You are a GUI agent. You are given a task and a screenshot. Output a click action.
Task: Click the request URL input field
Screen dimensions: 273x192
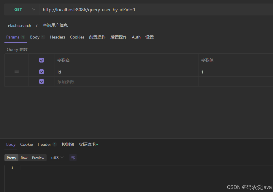point(156,9)
